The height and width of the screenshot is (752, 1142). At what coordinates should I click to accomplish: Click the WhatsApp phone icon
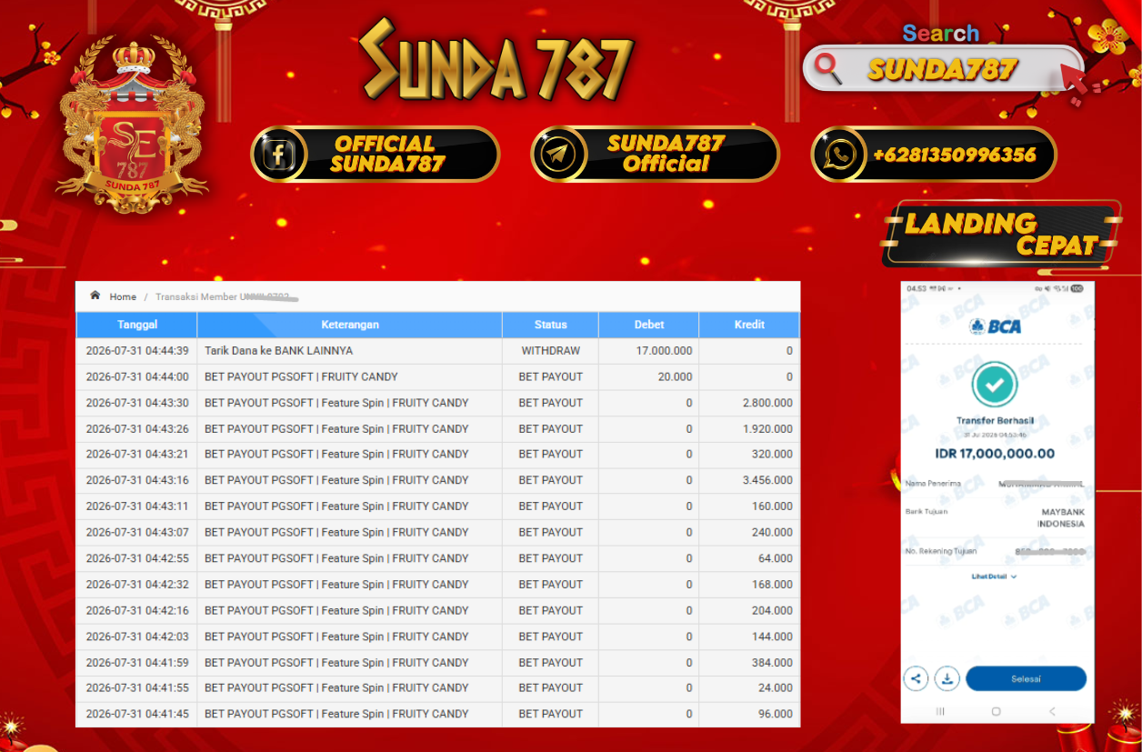[840, 154]
